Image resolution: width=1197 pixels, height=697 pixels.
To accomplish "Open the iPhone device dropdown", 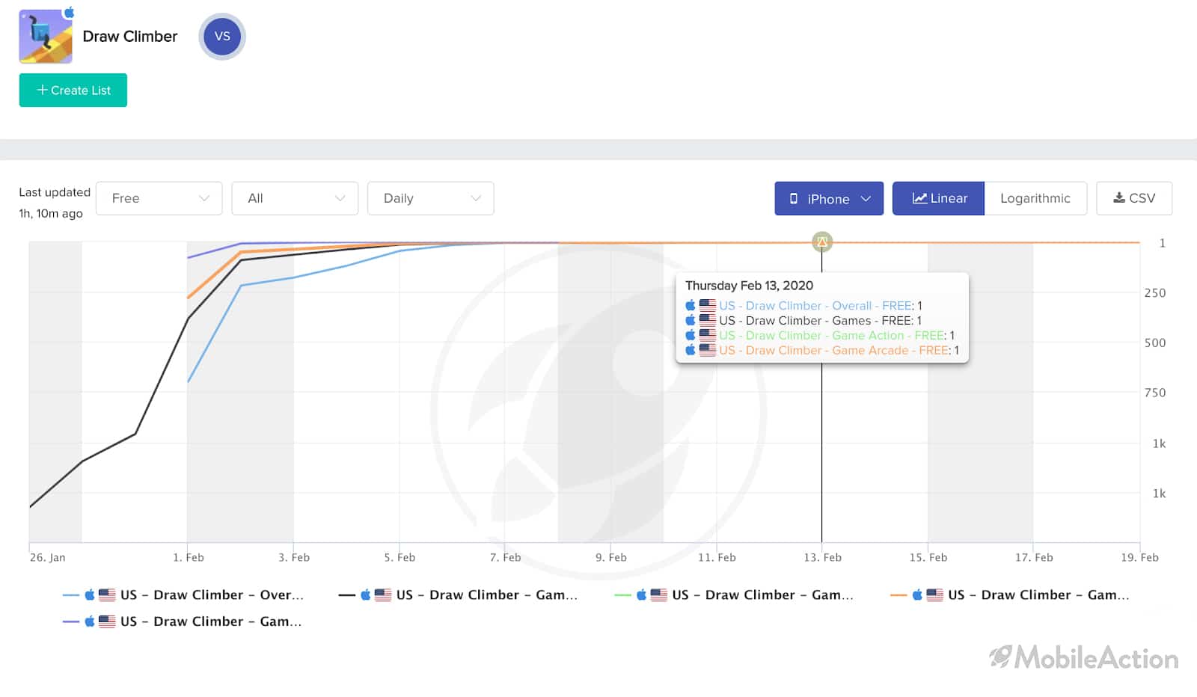I will coord(829,199).
